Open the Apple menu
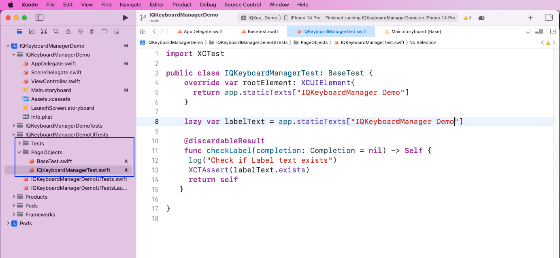560x258 pixels. (x=11, y=4)
